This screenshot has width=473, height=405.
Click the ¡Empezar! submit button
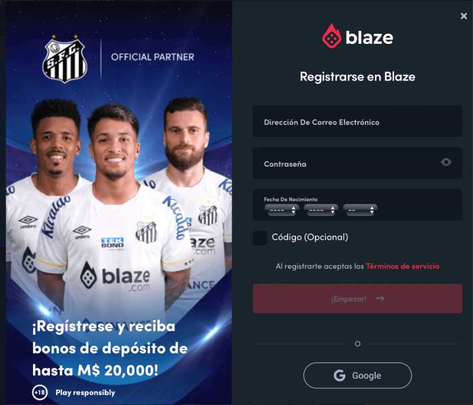(x=357, y=298)
